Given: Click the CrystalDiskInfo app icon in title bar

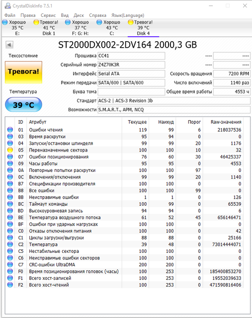Looking at the screenshot, I should coord(8,5).
